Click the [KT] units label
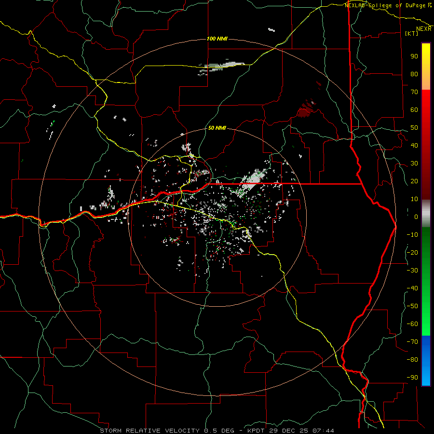Image resolution: width=434 pixels, height=434 pixels. [411, 33]
